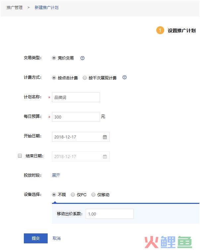200x250 pixels.
Task: Choose 仅移动 device option
Action: pyautogui.click(x=93, y=195)
